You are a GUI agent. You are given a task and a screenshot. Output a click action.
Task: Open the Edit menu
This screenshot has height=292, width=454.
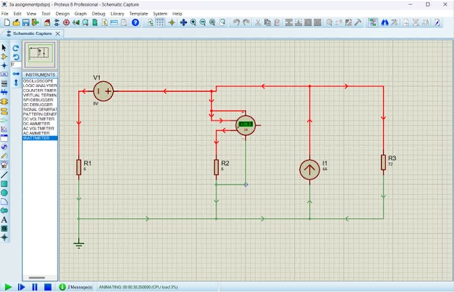17,14
